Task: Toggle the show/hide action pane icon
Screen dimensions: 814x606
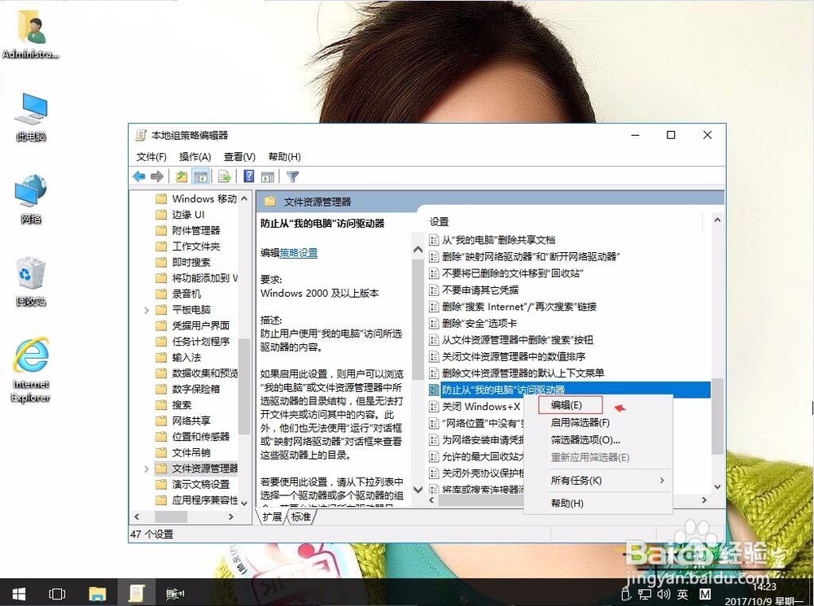Action: pos(267,177)
